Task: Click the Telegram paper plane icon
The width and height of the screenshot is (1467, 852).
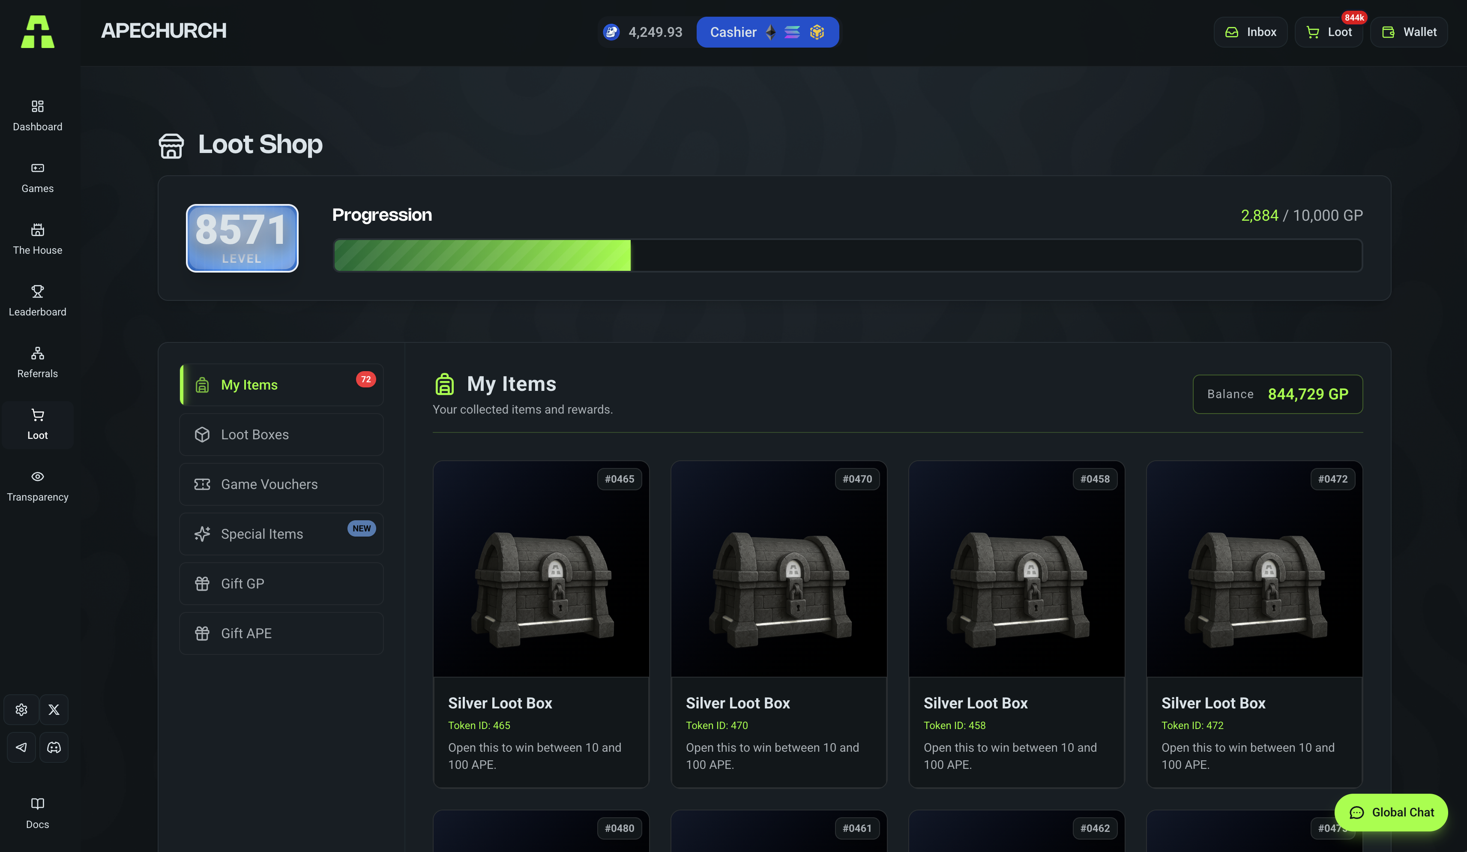Action: coord(21,747)
